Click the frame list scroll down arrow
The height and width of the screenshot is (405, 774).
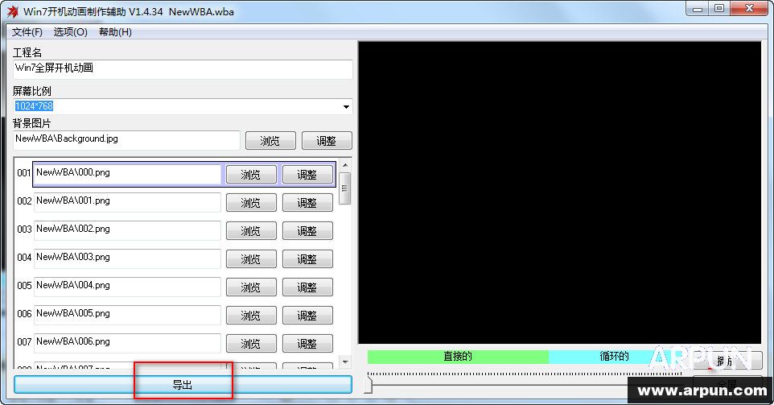point(345,362)
